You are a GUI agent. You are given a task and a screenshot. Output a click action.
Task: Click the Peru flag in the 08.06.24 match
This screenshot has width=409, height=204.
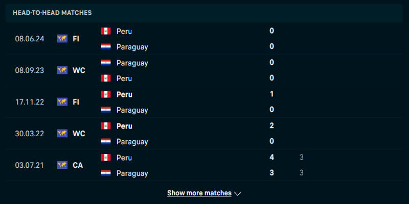[x=106, y=31]
